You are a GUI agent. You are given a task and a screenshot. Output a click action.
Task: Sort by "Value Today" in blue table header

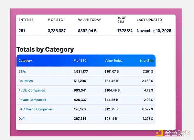tap(113, 60)
